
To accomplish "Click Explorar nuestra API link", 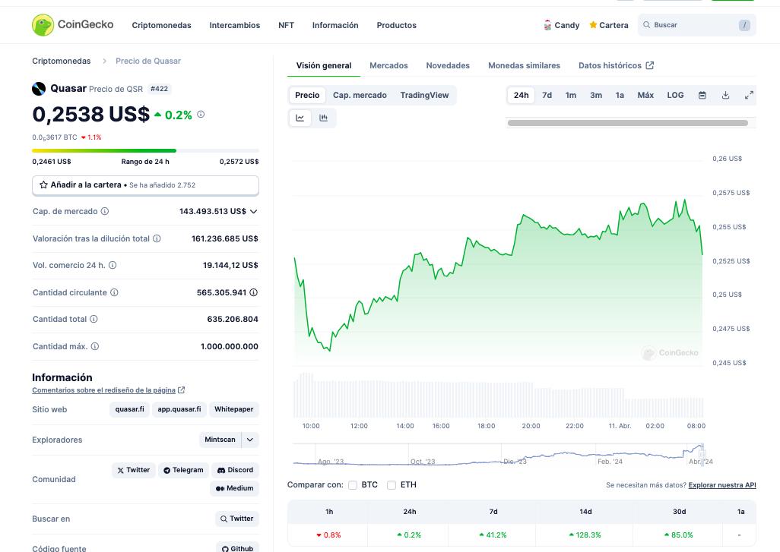I will point(722,485).
